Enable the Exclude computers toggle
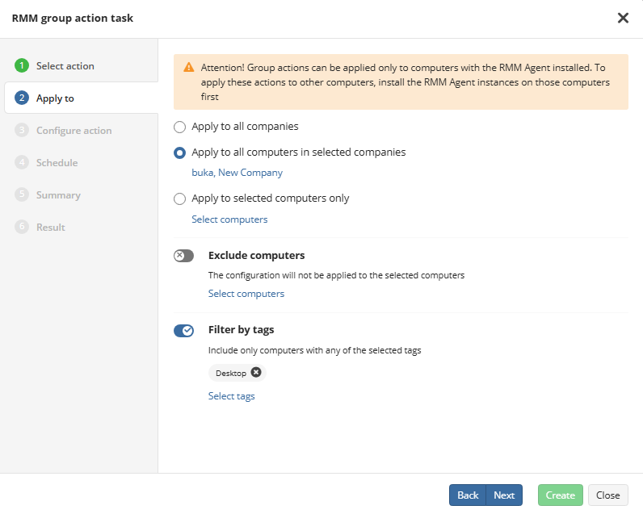643x514 pixels. [x=183, y=256]
